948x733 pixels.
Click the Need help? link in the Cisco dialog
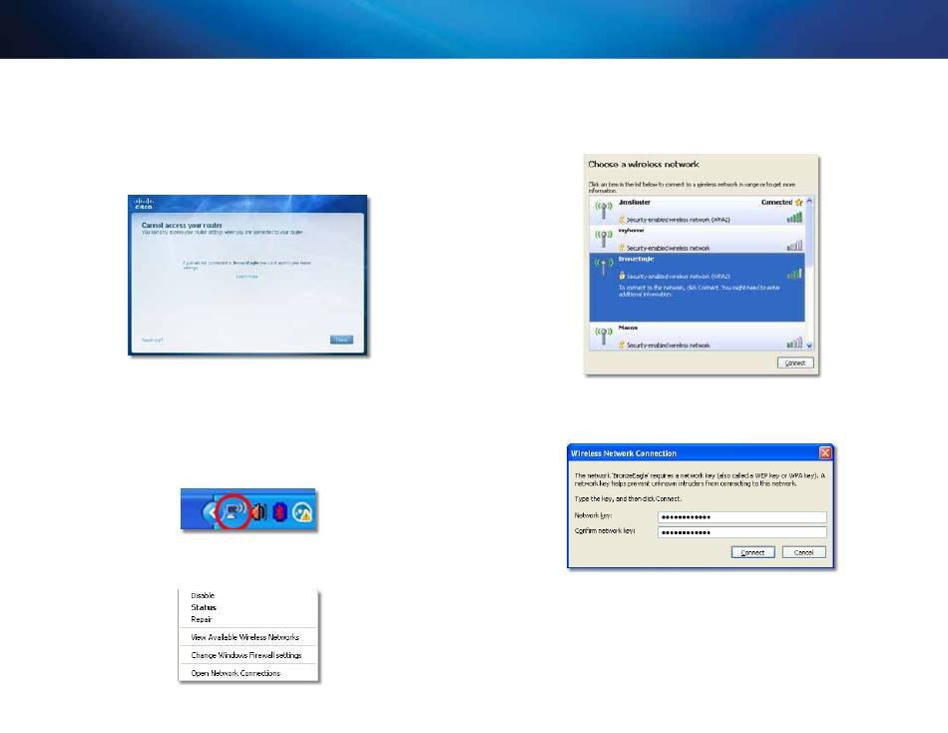[152, 341]
